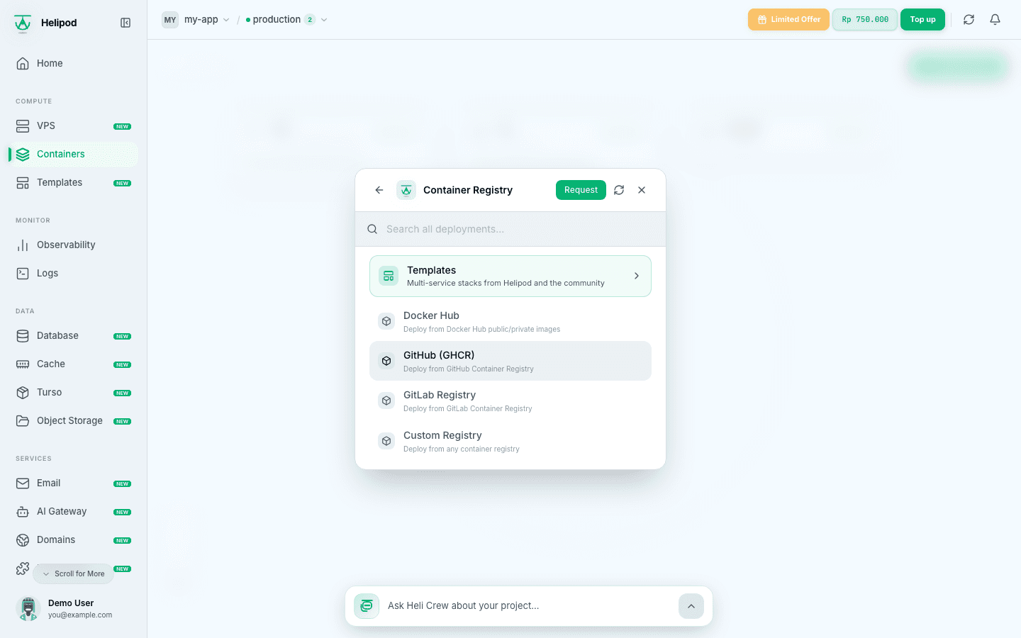Close the Container Registry dialog
Viewport: 1021px width, 638px height.
click(642, 190)
